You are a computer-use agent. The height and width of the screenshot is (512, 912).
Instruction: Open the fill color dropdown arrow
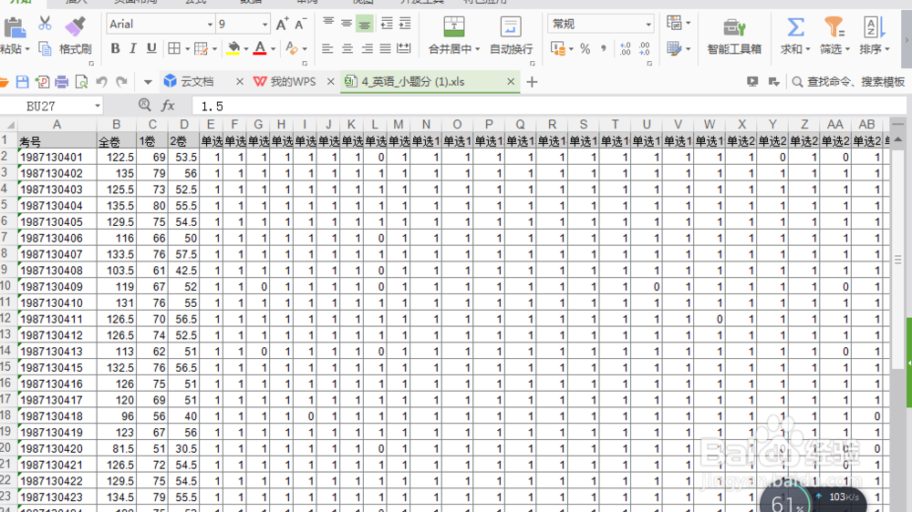pos(246,49)
